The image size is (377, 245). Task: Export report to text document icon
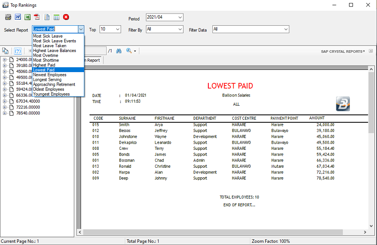pyautogui.click(x=47, y=17)
